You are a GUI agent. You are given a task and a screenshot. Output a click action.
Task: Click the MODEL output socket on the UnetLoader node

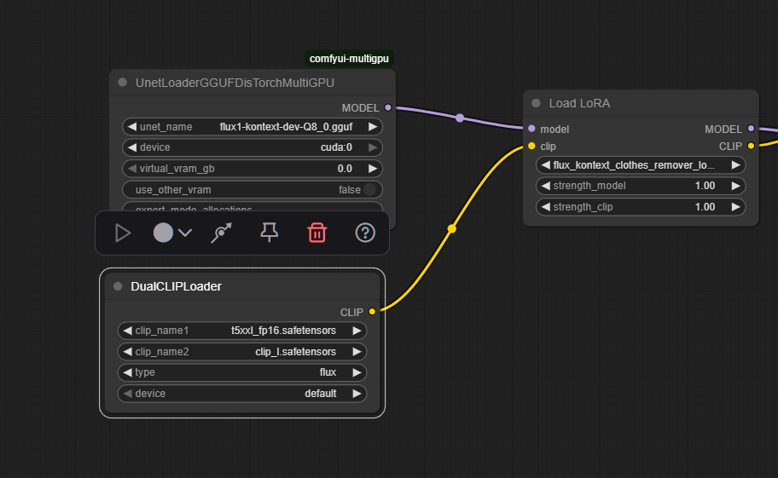point(388,107)
